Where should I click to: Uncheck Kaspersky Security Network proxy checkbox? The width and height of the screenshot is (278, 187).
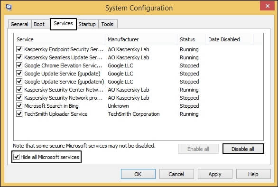19,98
